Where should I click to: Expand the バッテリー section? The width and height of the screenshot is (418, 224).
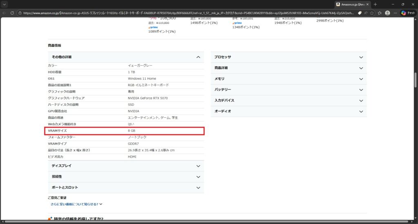tap(361, 89)
